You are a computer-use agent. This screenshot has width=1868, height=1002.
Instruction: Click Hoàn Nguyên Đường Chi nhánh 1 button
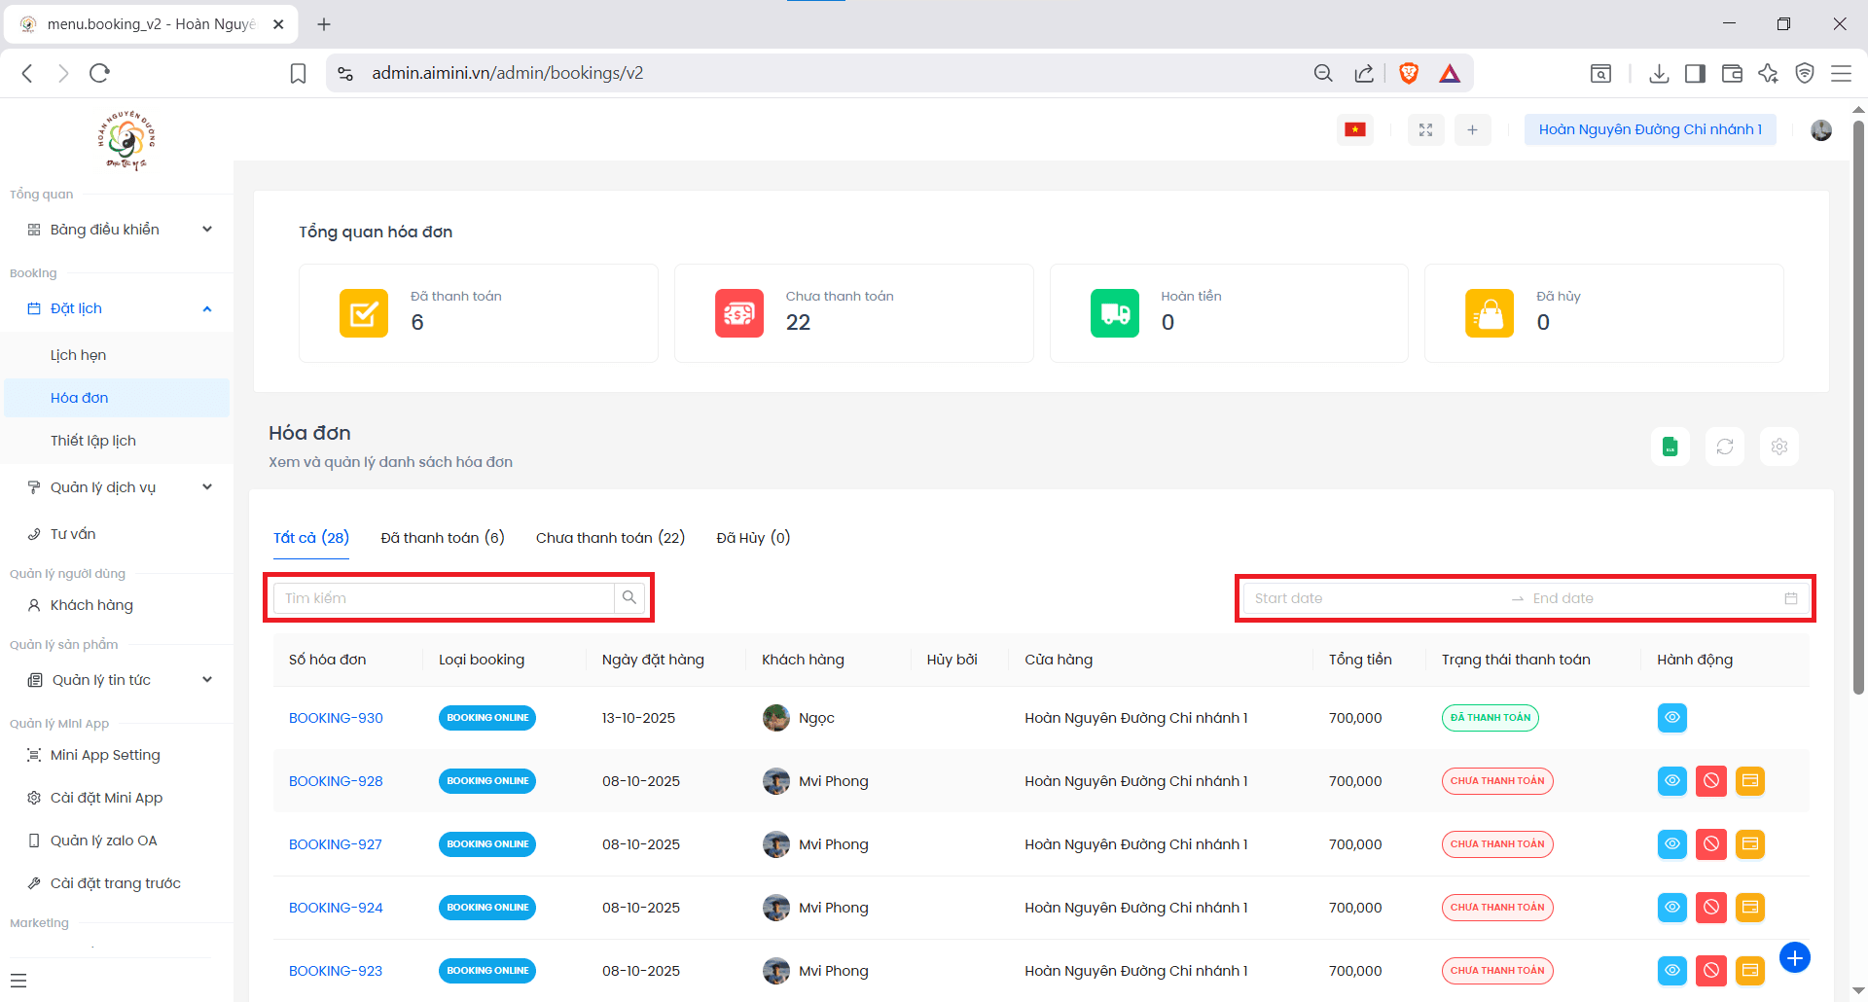[x=1649, y=129]
